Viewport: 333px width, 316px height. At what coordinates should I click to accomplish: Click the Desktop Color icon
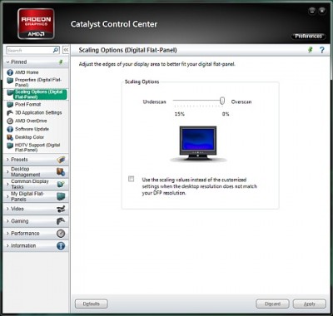coord(10,137)
